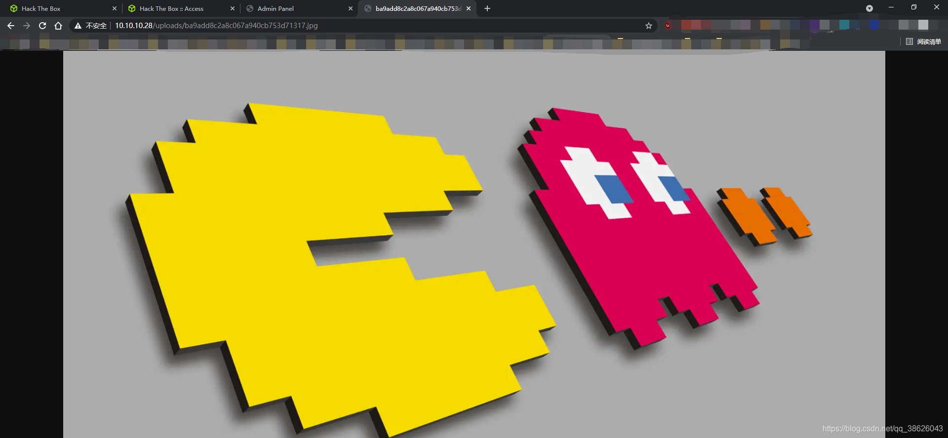Open the tab search dropdown arrow

pos(869,8)
